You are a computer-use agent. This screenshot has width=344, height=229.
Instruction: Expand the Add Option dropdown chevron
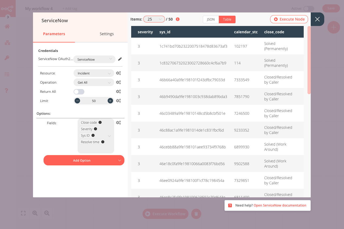[119, 160]
